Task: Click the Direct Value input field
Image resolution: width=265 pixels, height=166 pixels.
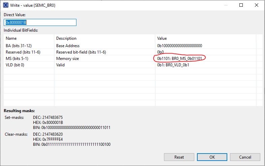Action: [40, 23]
